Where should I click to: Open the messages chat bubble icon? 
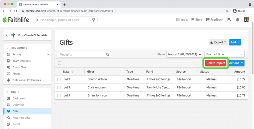(229, 19)
